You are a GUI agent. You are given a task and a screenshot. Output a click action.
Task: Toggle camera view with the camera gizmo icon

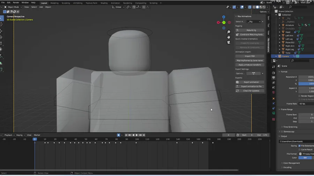229,42
